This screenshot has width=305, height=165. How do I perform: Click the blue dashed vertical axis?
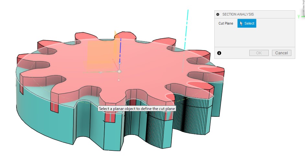120,49
